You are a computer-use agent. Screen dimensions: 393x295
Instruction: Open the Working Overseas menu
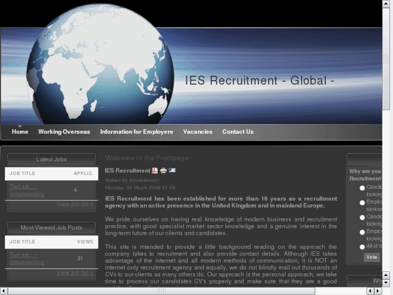[x=64, y=132]
